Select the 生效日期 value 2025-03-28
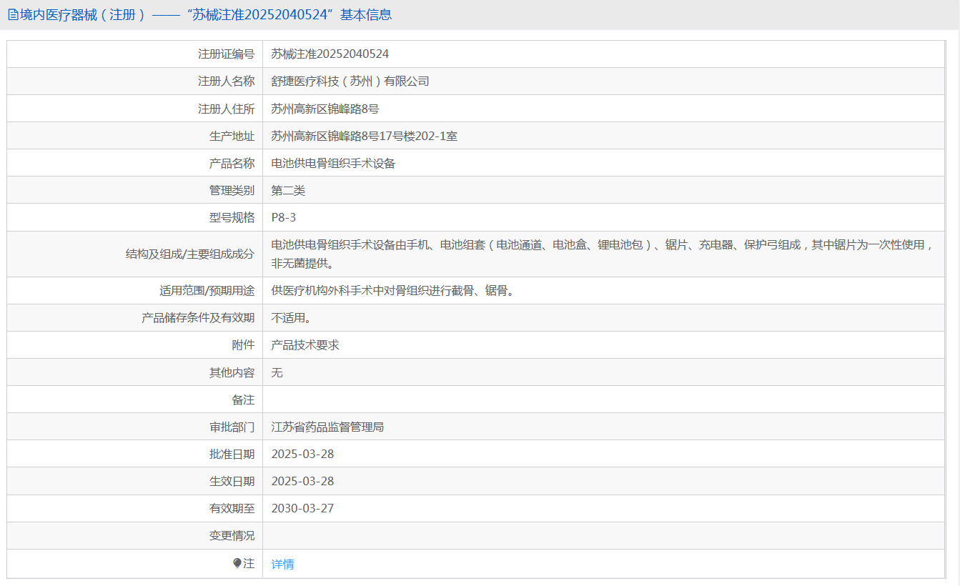Image resolution: width=960 pixels, height=586 pixels. pos(302,481)
